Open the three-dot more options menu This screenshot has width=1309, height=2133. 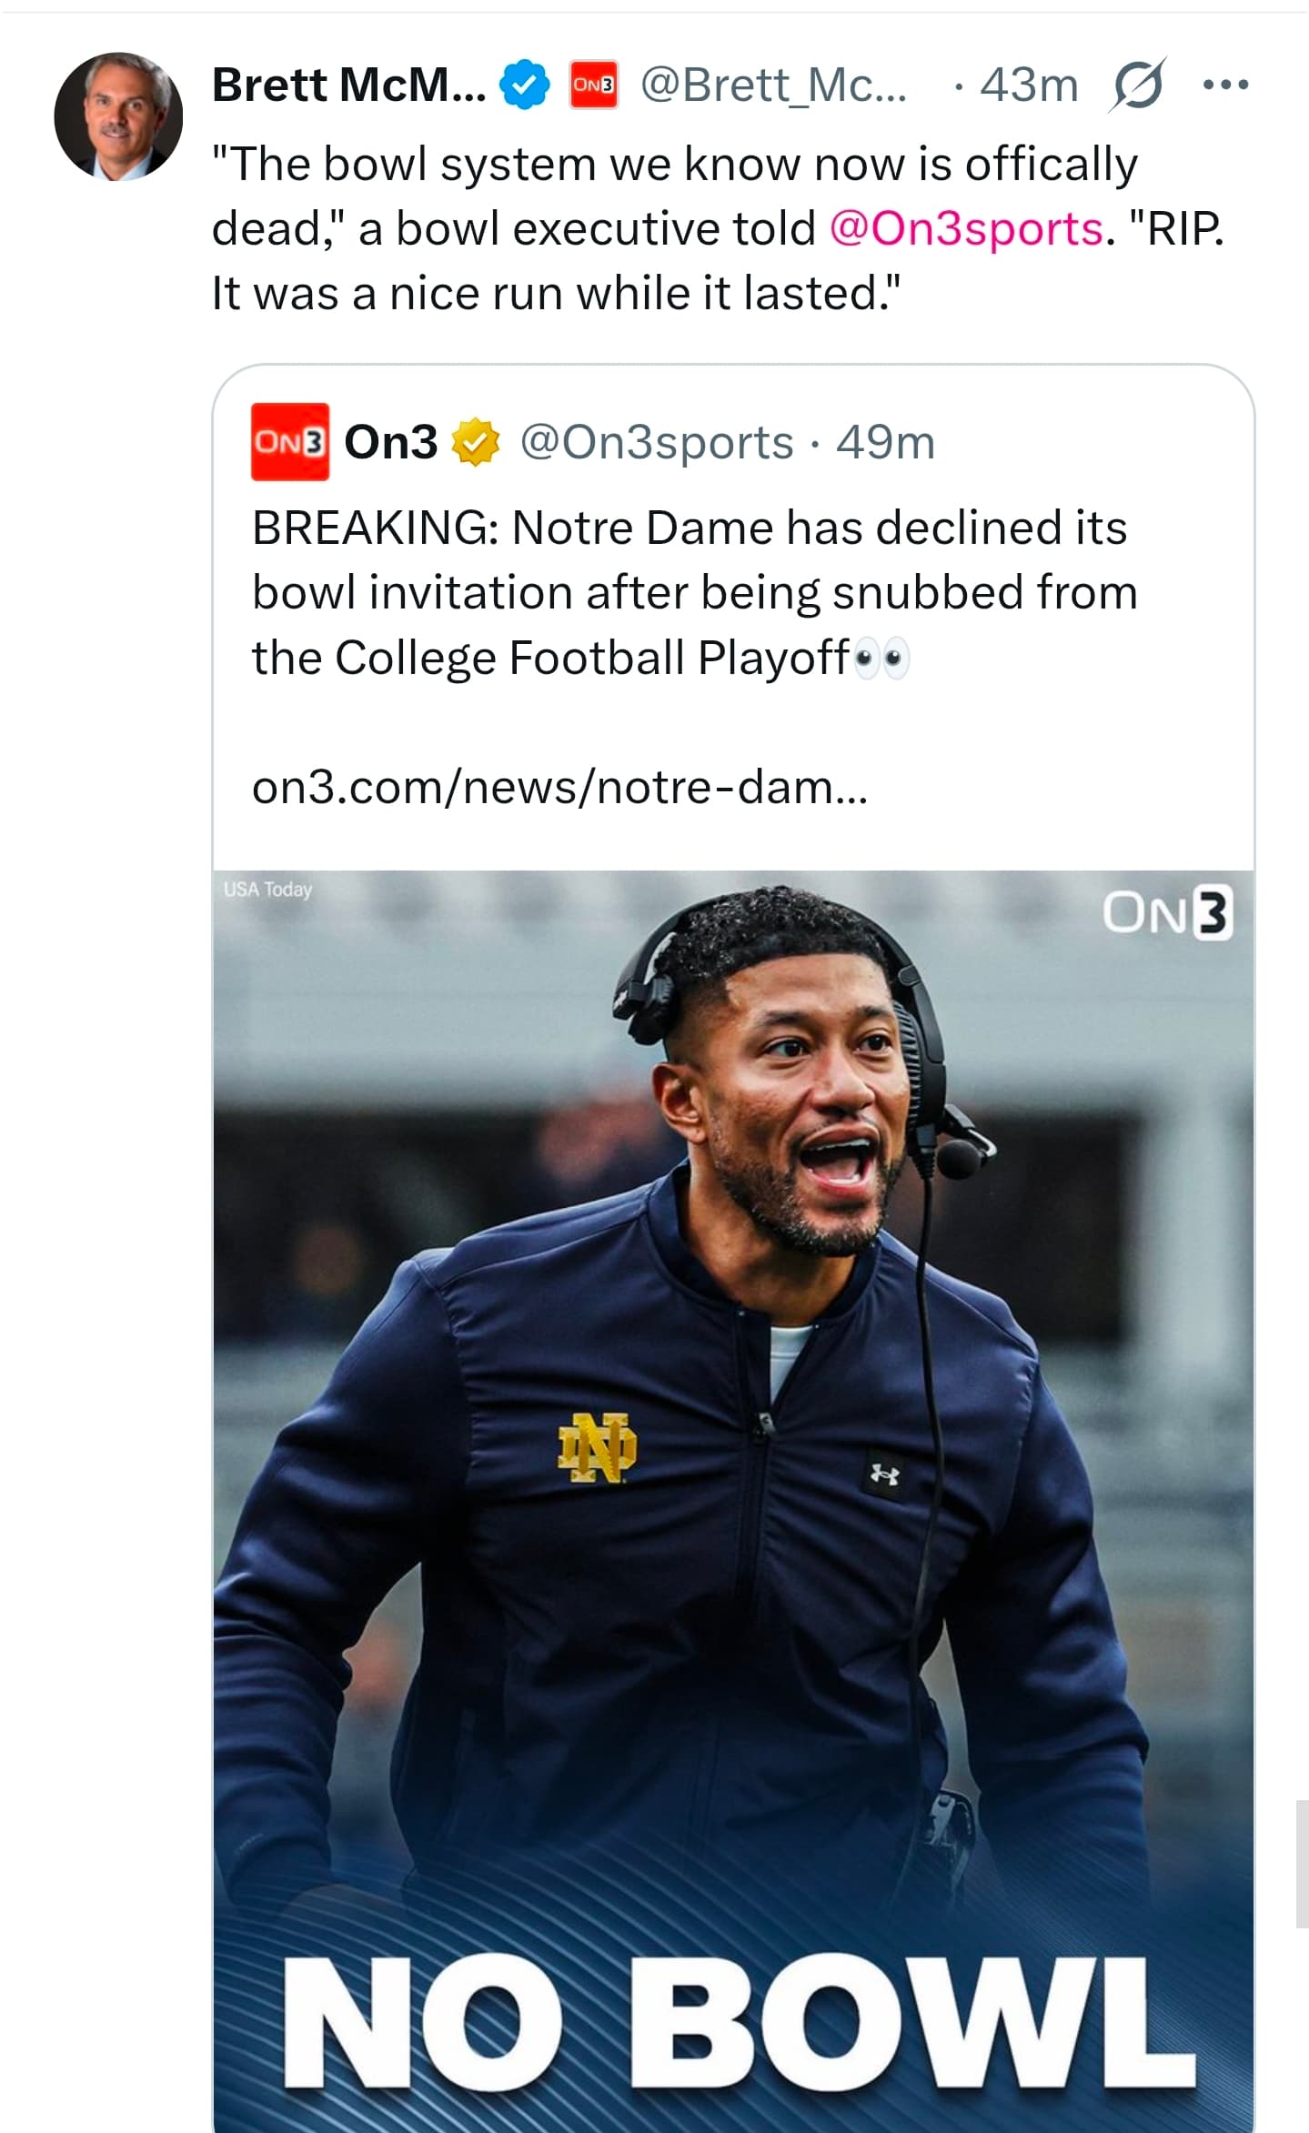(1224, 86)
